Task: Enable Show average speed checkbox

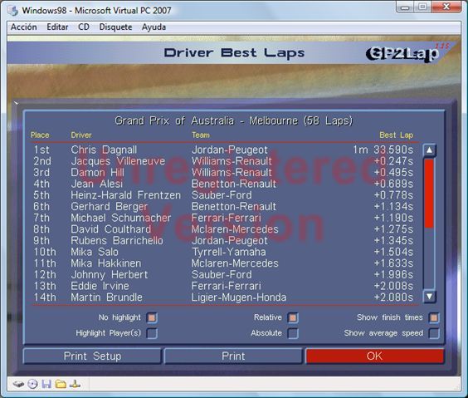Action: pos(434,333)
